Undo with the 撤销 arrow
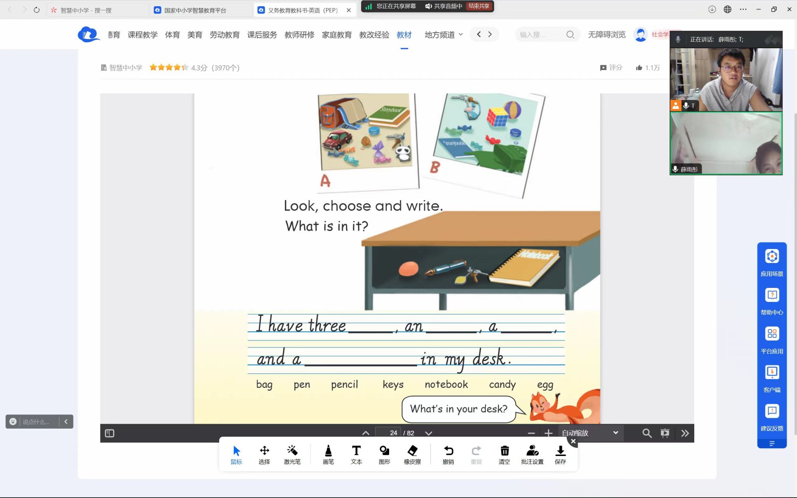This screenshot has height=498, width=797. click(x=448, y=454)
